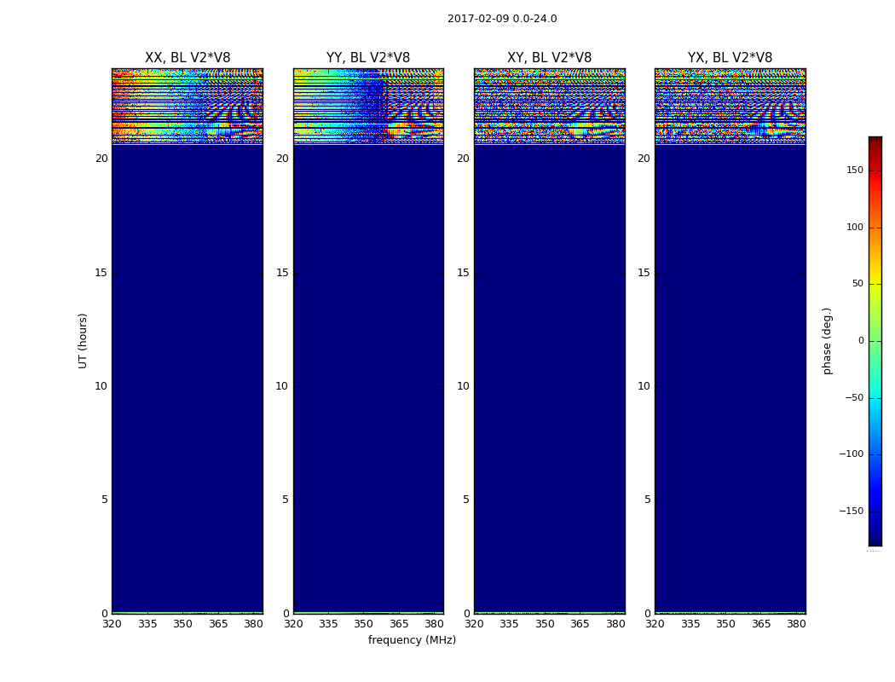Click the 380 MHz tick under YX panel
The height and width of the screenshot is (682, 895).
(x=796, y=624)
